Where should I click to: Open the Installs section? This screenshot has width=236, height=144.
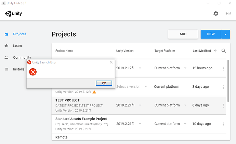(18, 69)
